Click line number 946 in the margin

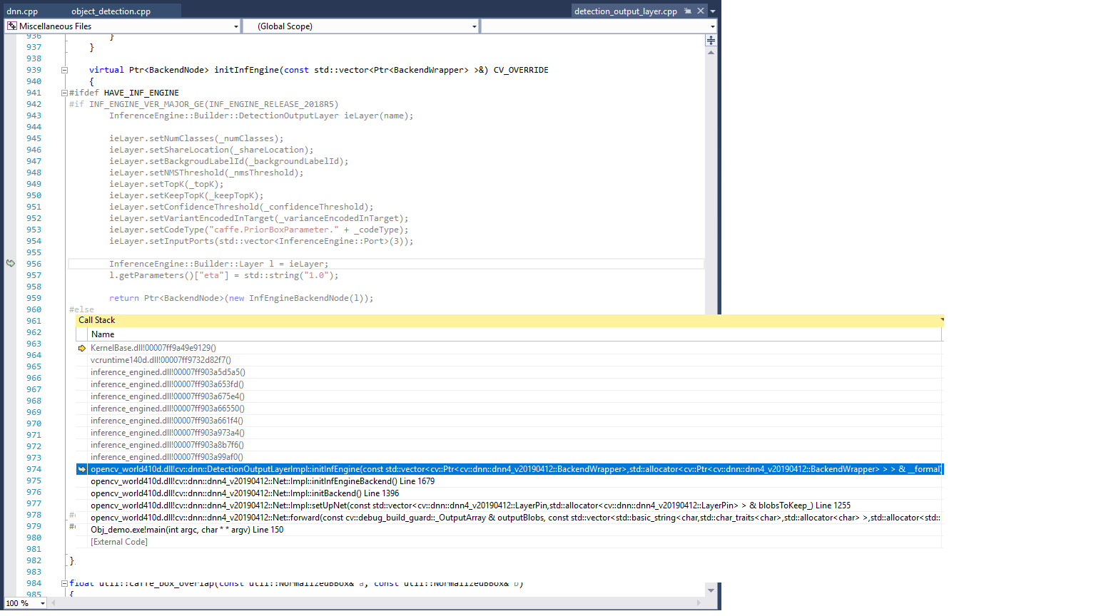pyautogui.click(x=34, y=150)
